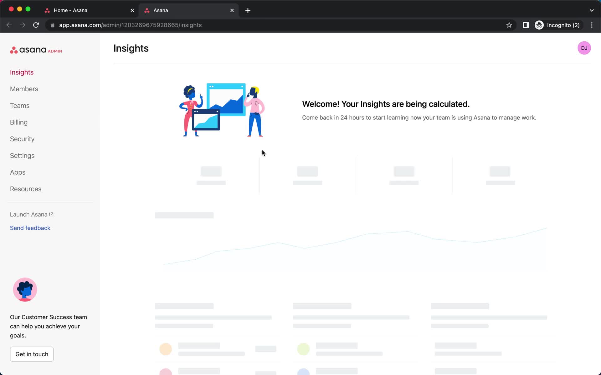Click the Settings icon in sidebar
Image resolution: width=601 pixels, height=375 pixels.
pyautogui.click(x=22, y=156)
